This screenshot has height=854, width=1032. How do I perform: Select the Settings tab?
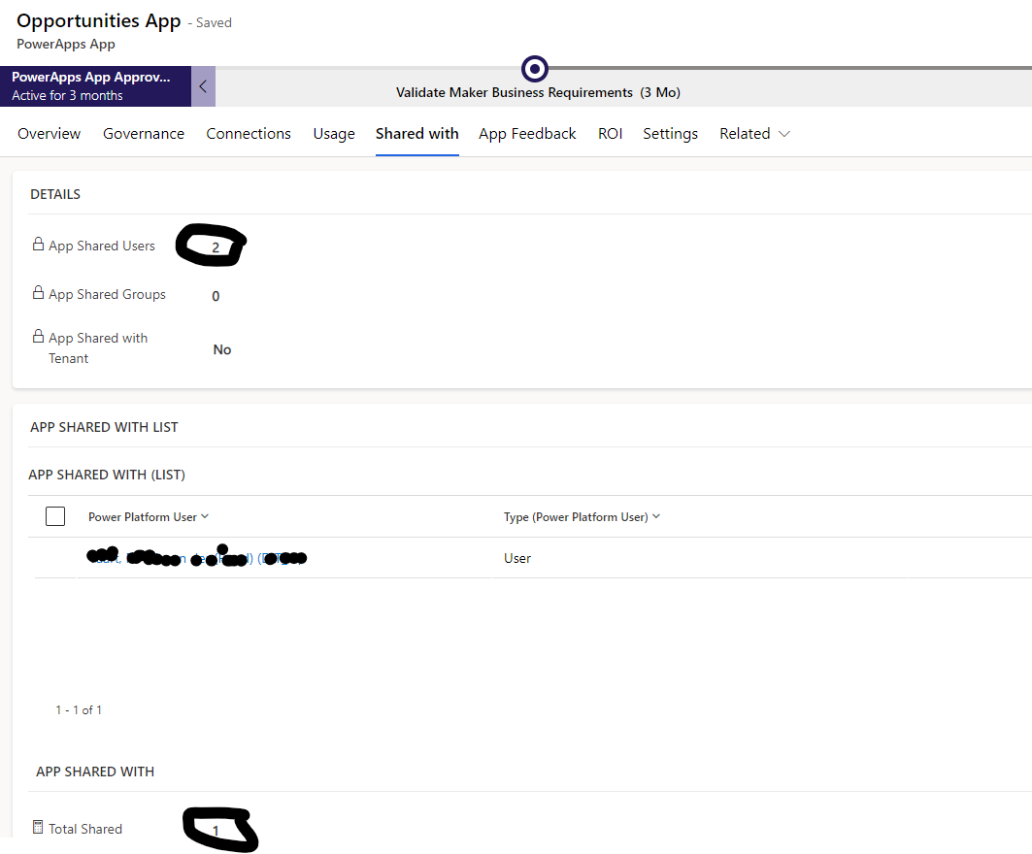670,133
